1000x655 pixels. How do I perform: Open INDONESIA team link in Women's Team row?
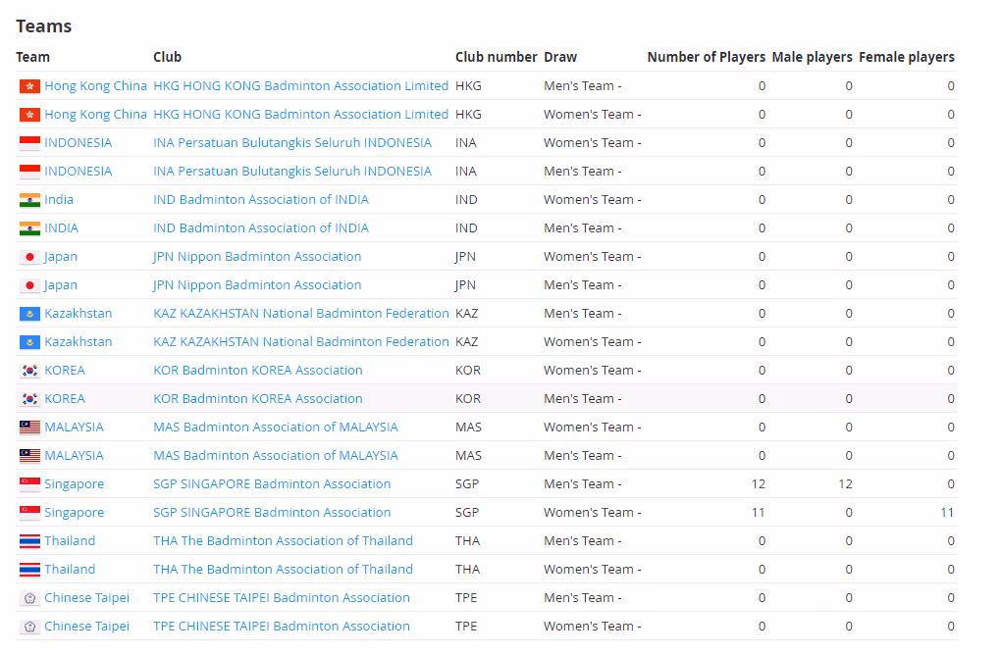point(79,143)
